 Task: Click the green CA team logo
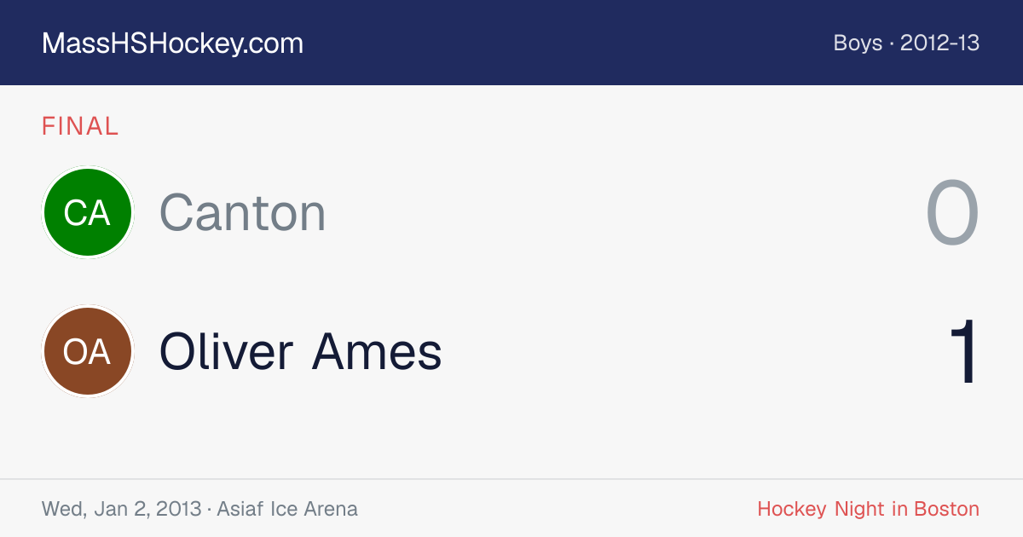tap(87, 212)
